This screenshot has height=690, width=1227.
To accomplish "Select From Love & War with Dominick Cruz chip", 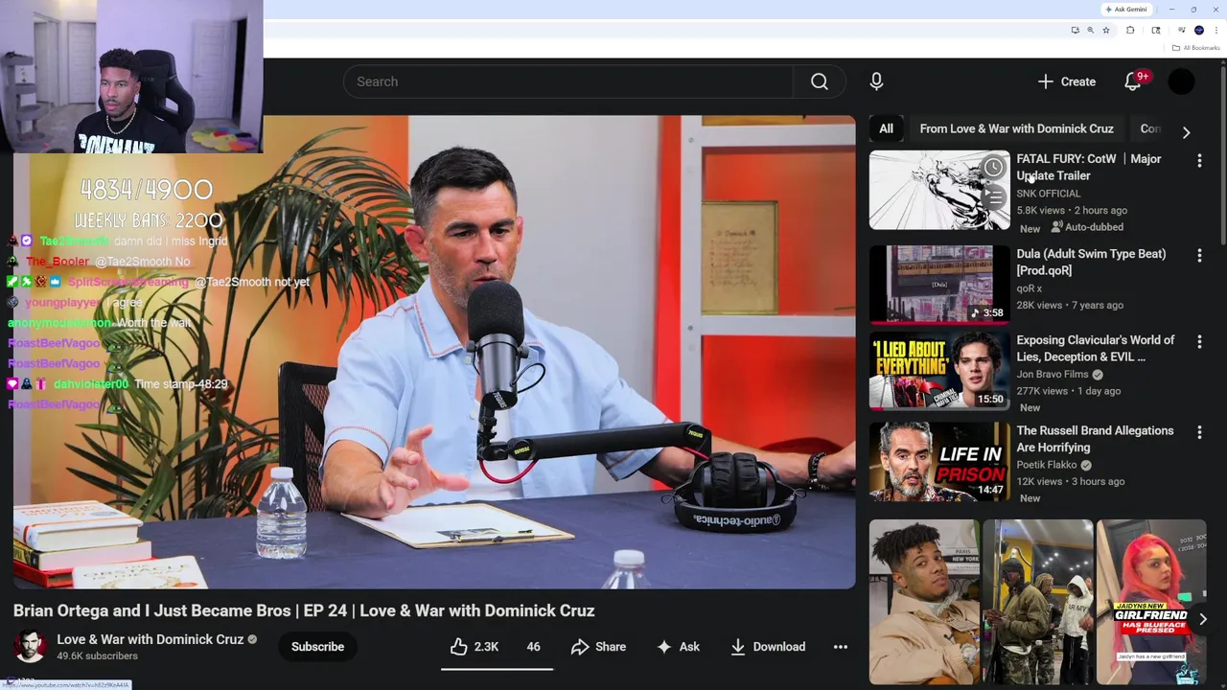I will click(1016, 128).
